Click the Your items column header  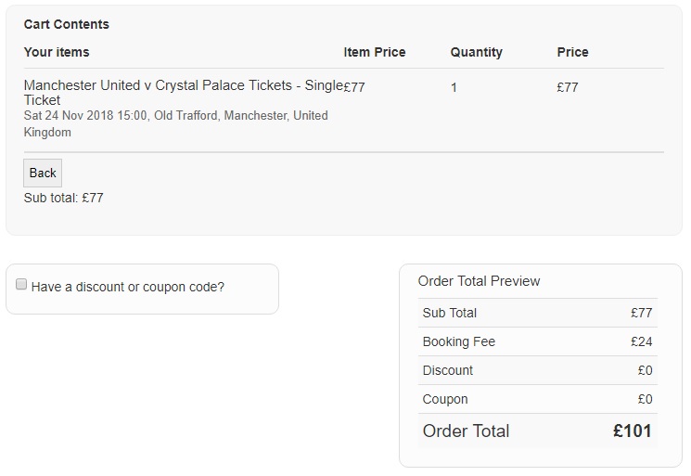click(x=57, y=52)
